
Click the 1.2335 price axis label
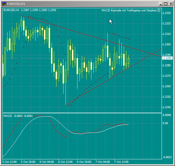tap(167, 13)
